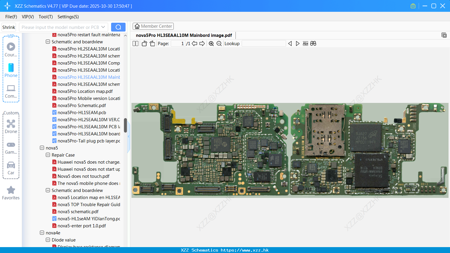The image size is (450, 253).
Task: Open the Courses category in sidebar
Action: 11,50
